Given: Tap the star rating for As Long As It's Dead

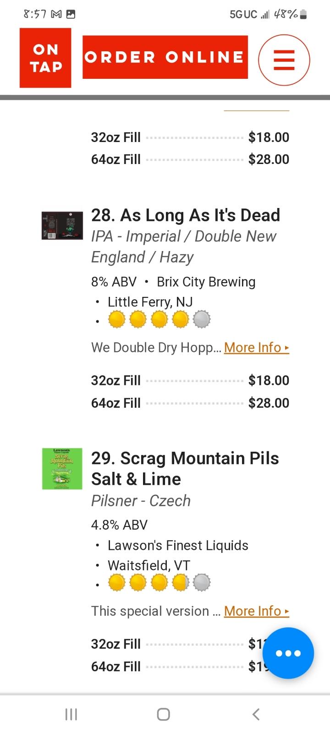Looking at the screenshot, I should tap(159, 319).
